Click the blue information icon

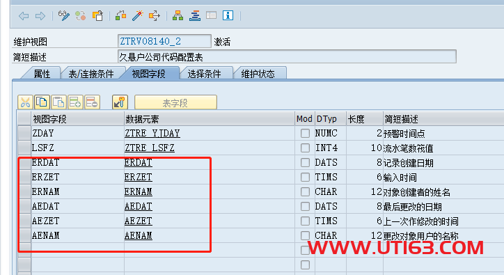coord(228,15)
